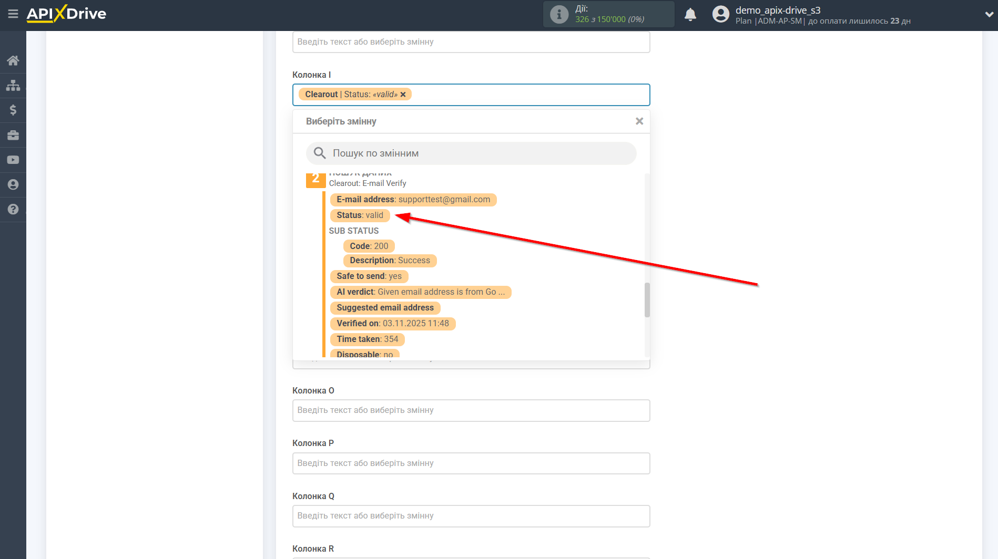The width and height of the screenshot is (998, 559).
Task: Open the briefcase services icon
Action: 13,135
